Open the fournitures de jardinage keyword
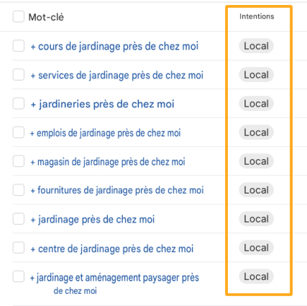Viewport: 307px width, 306px height. [x=117, y=190]
